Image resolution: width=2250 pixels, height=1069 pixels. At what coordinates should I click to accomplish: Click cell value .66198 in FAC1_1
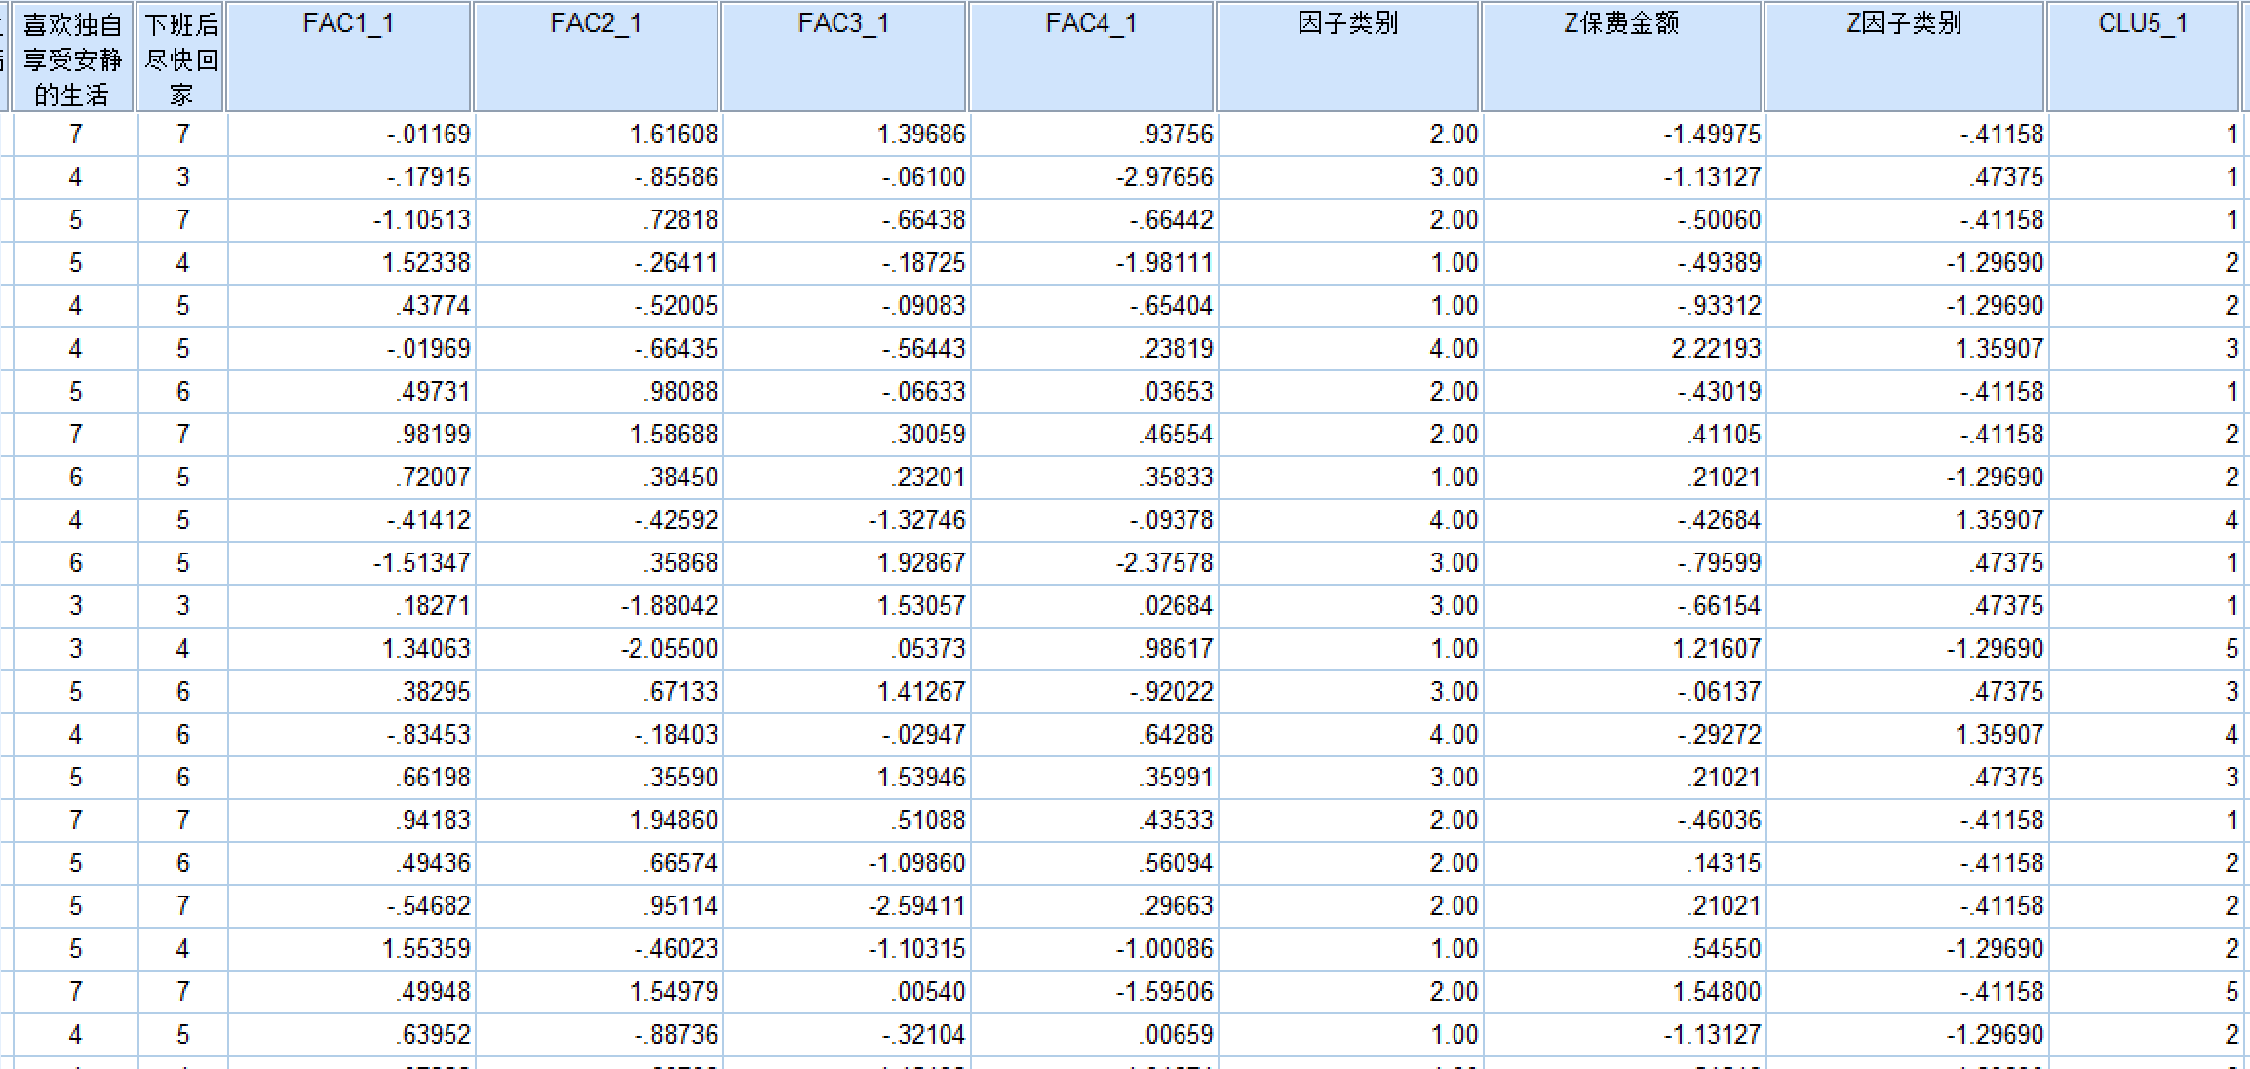click(x=351, y=778)
